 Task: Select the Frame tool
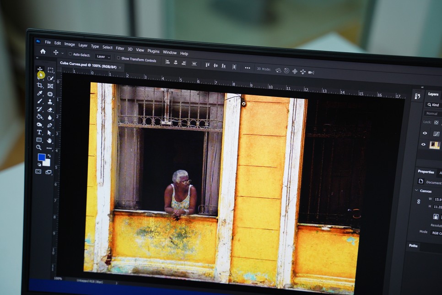[x=50, y=86]
